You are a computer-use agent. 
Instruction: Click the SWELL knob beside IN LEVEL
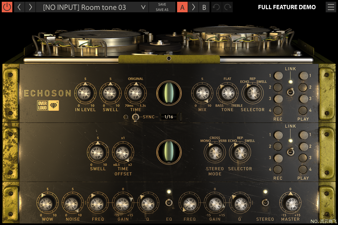[110, 93]
